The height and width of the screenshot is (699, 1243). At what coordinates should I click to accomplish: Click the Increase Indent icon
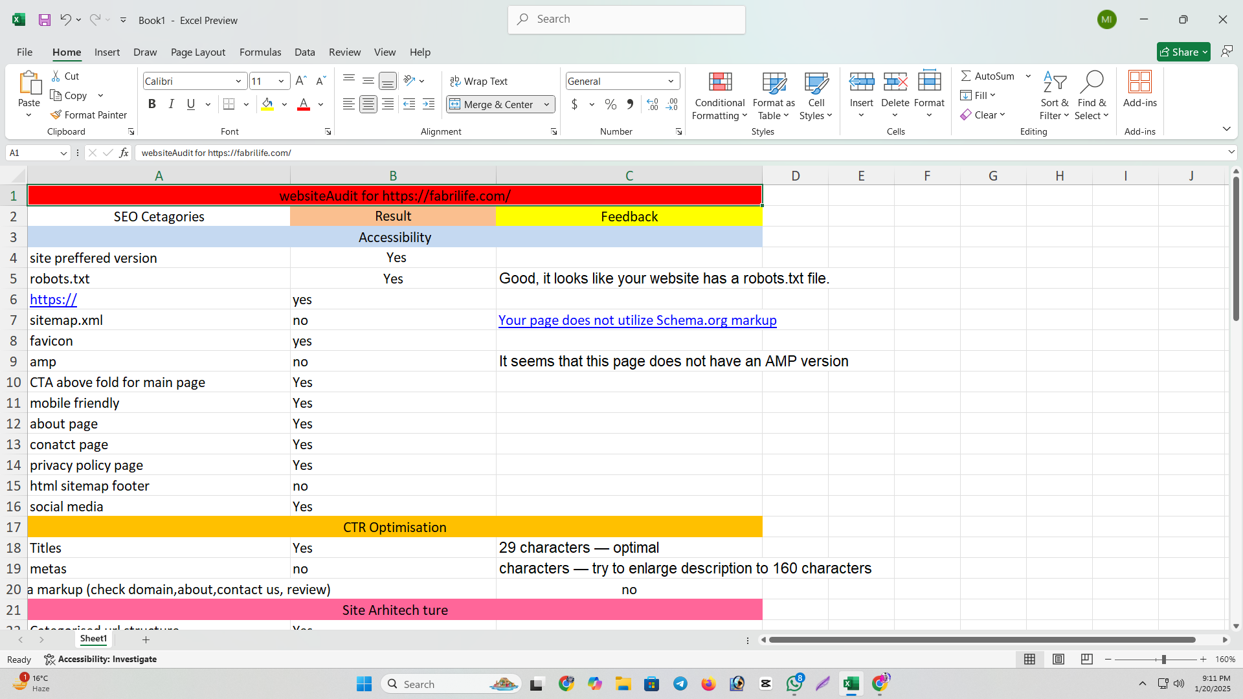pos(429,104)
